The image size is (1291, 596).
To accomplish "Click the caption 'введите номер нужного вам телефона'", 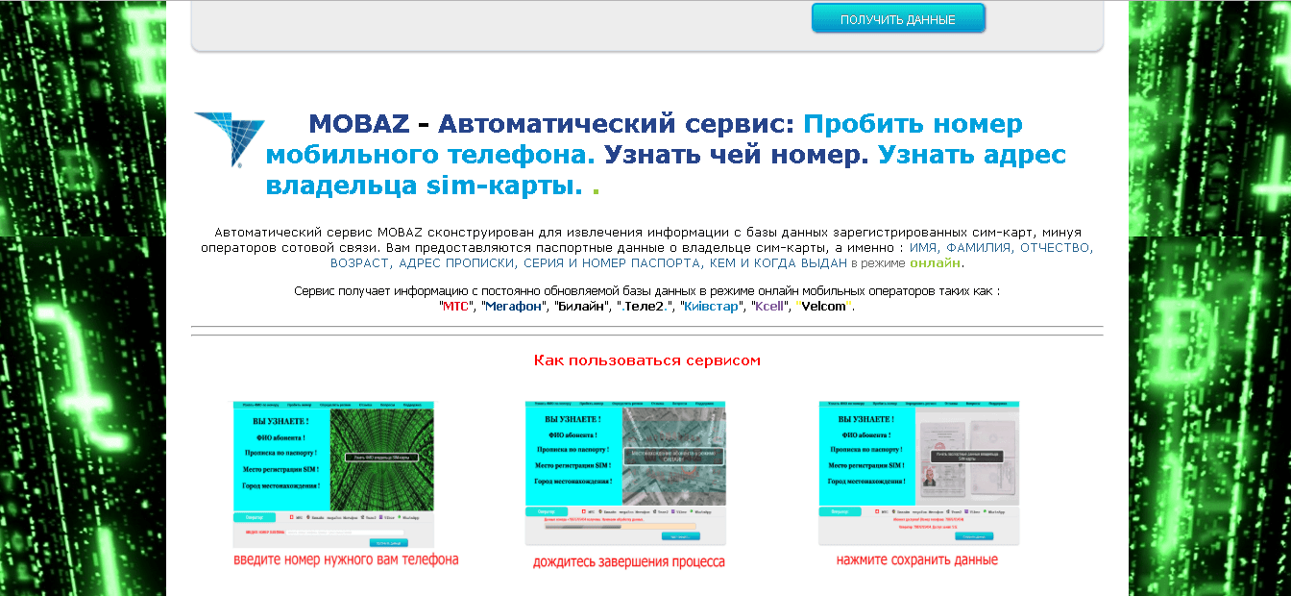I will pos(346,559).
